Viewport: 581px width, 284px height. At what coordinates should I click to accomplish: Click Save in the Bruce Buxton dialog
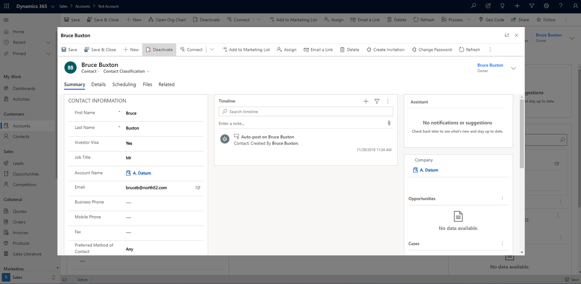[x=69, y=49]
